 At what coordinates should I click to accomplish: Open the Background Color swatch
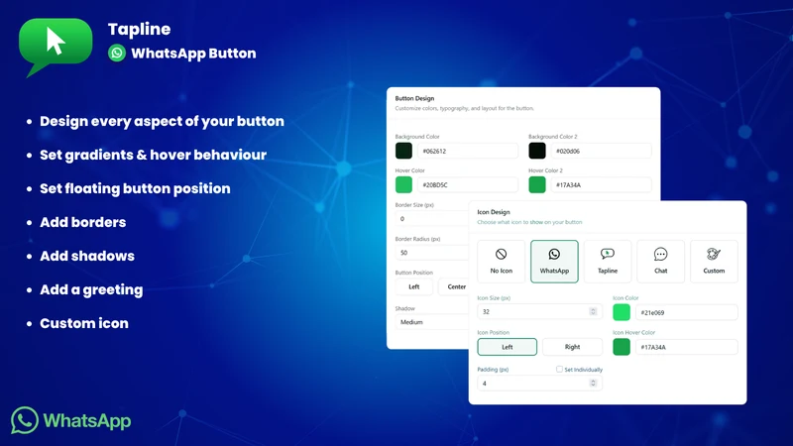pos(403,151)
